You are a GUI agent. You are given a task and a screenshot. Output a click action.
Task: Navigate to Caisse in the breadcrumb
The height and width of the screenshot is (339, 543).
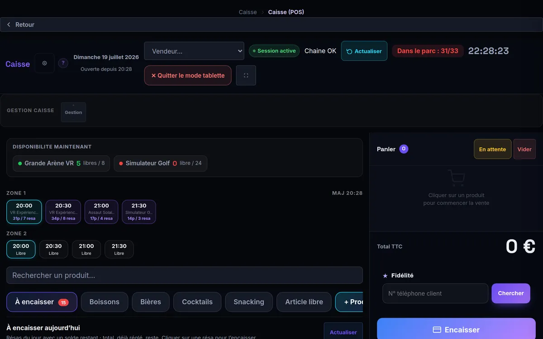pyautogui.click(x=248, y=12)
